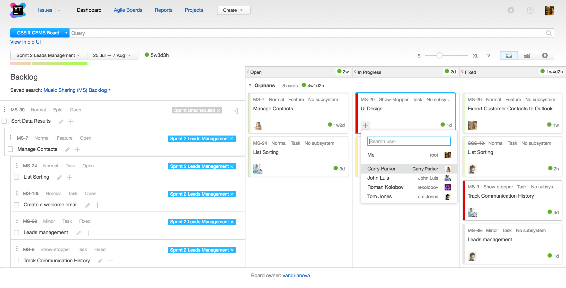Open board settings gear icon button
The image size is (566, 288).
click(x=545, y=55)
